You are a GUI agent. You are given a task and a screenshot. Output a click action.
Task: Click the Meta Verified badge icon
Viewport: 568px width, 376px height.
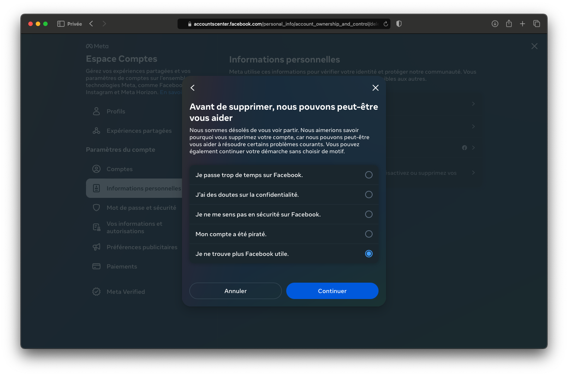tap(96, 292)
